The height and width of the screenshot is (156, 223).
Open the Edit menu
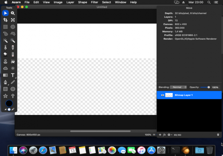click(x=36, y=2)
